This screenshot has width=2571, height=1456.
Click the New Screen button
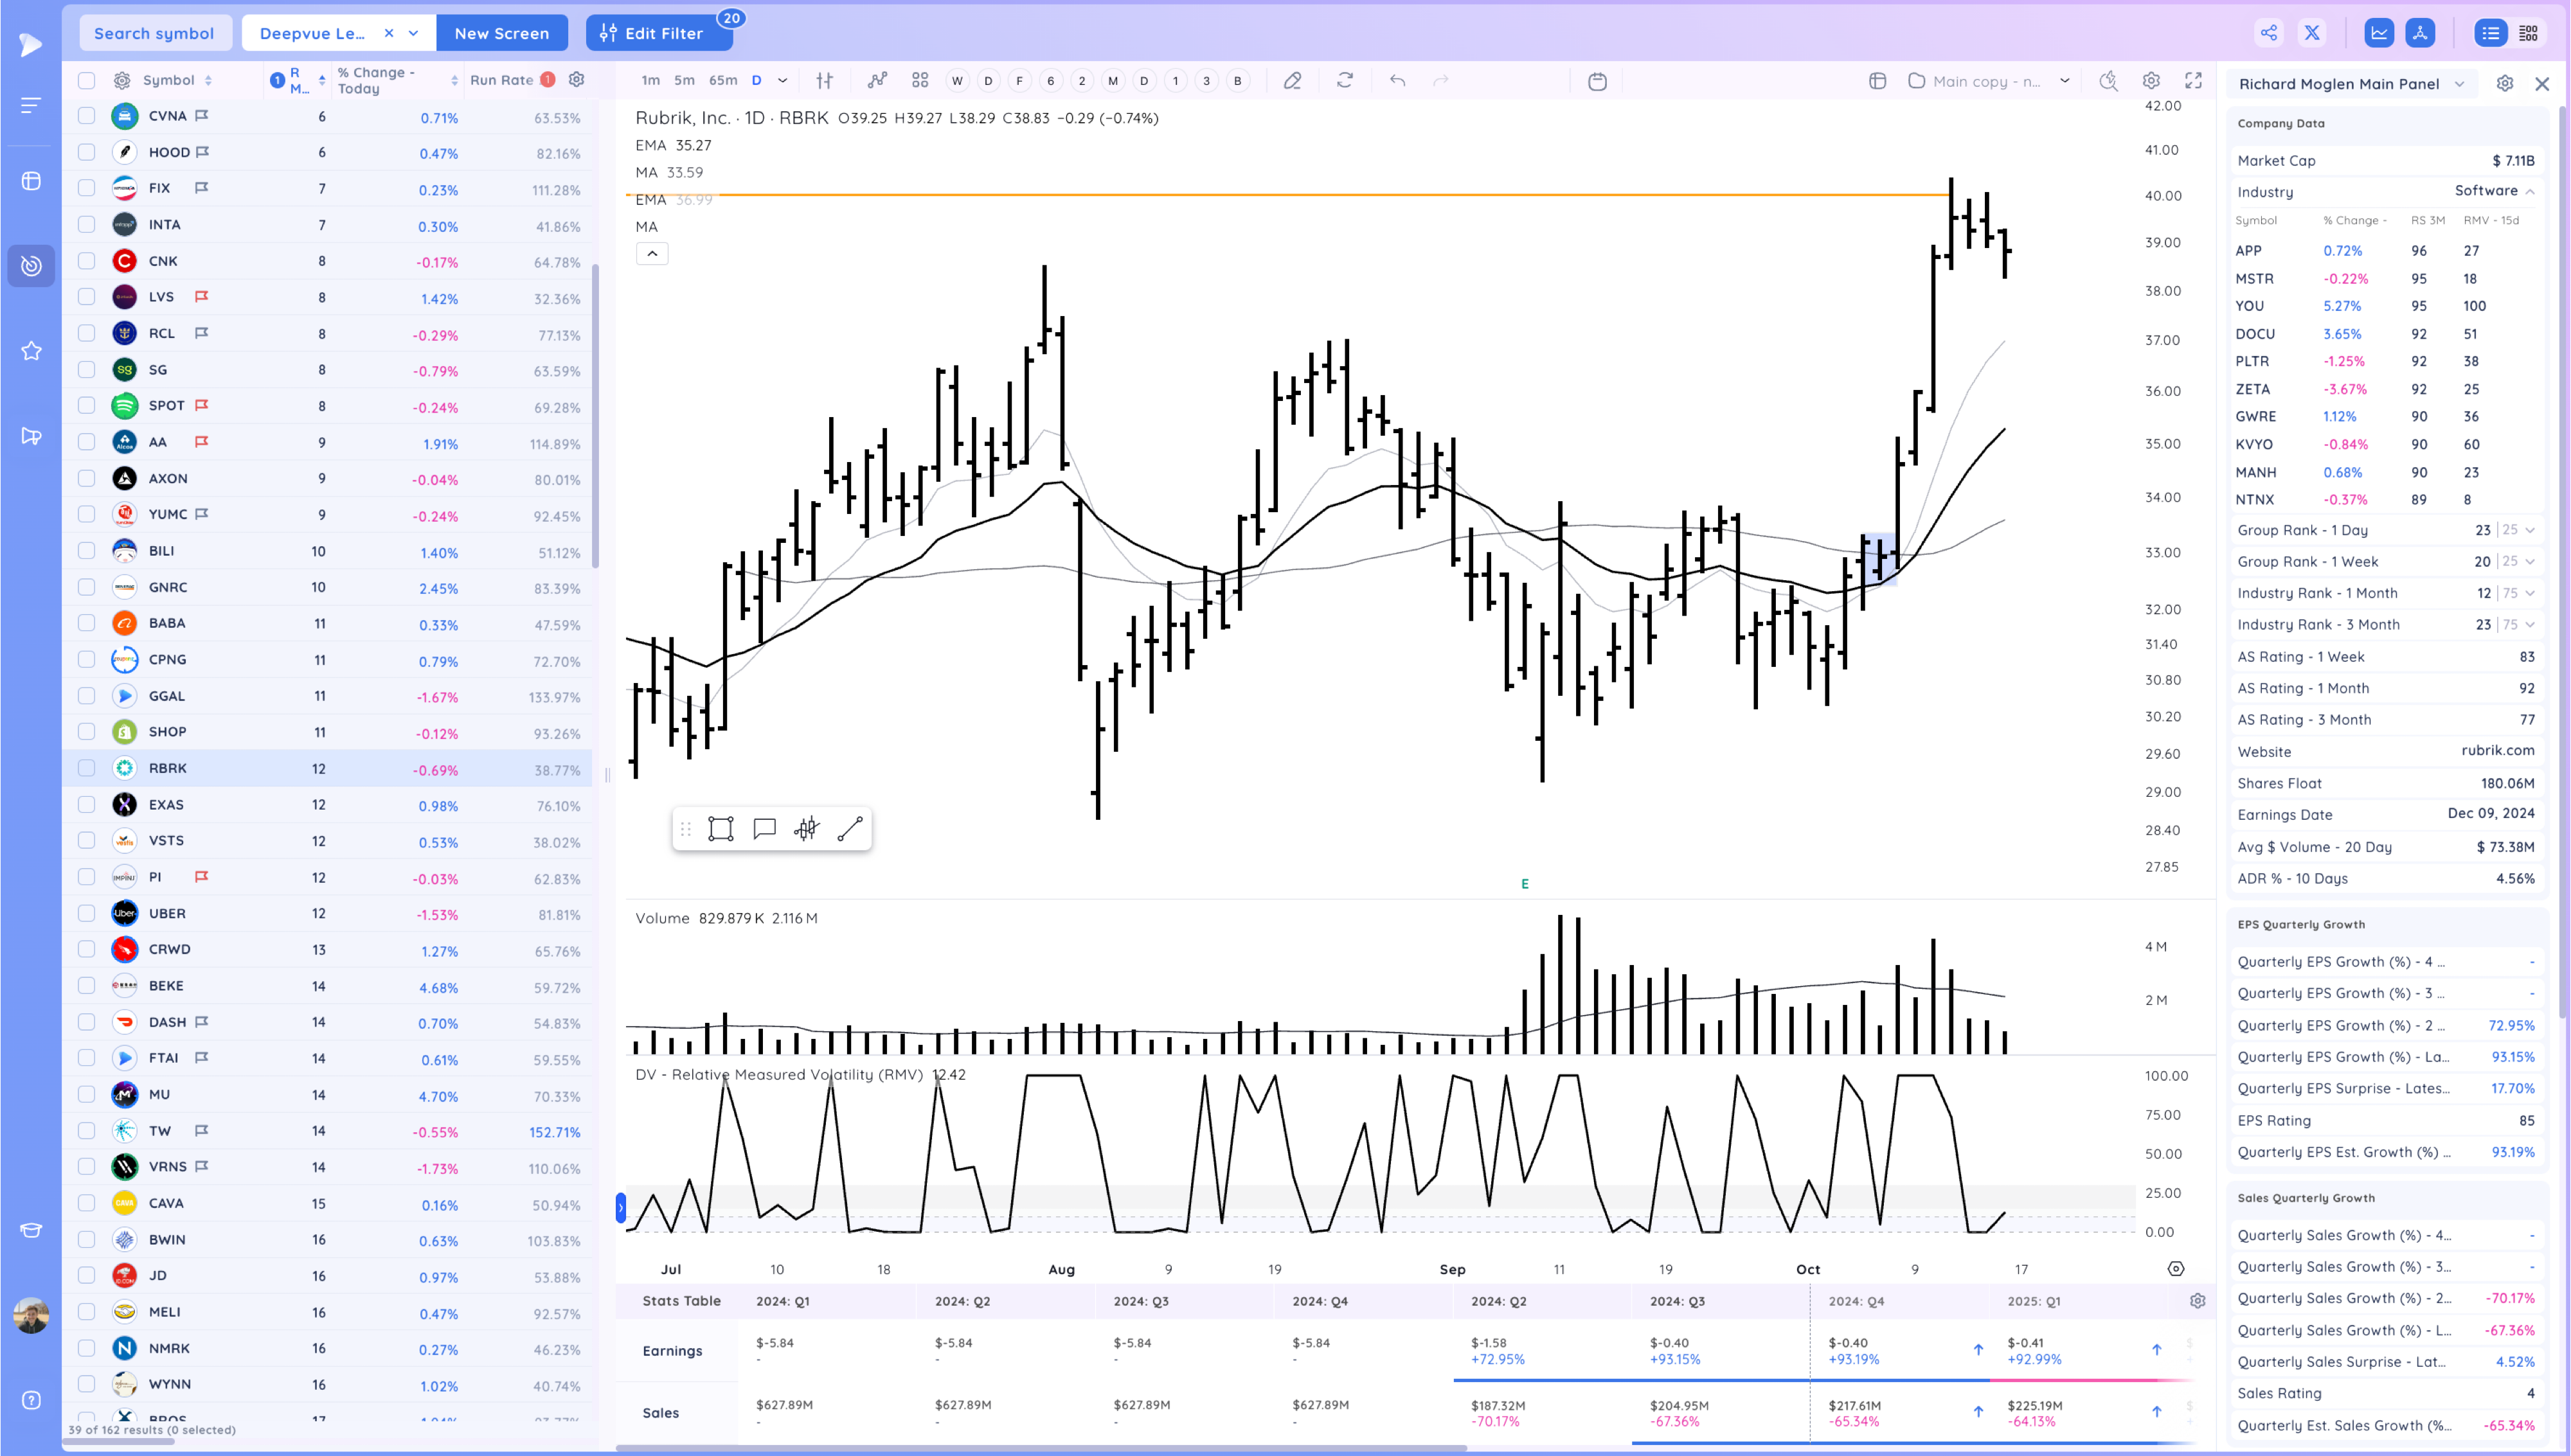tap(502, 33)
